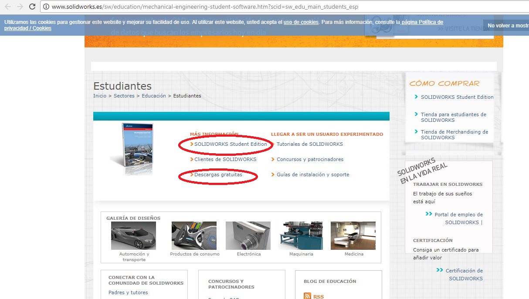Click the 'BLOG DE EDUCACIÓN' heading

(x=330, y=281)
